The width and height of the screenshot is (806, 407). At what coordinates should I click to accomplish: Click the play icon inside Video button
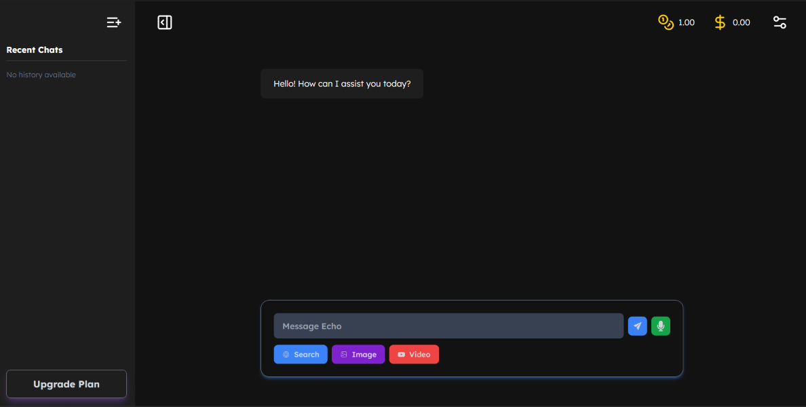402,354
